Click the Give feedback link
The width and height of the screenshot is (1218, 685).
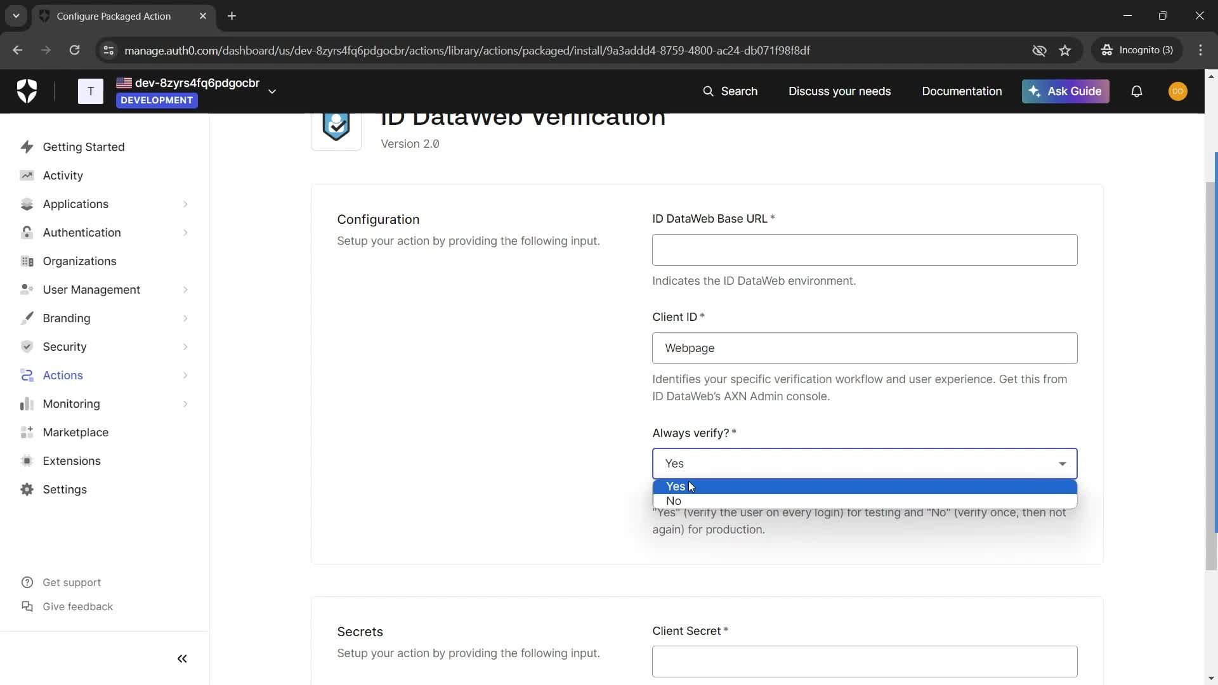(67, 606)
